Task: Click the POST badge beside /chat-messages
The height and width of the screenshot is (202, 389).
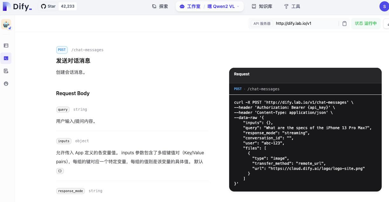Action: click(x=62, y=50)
